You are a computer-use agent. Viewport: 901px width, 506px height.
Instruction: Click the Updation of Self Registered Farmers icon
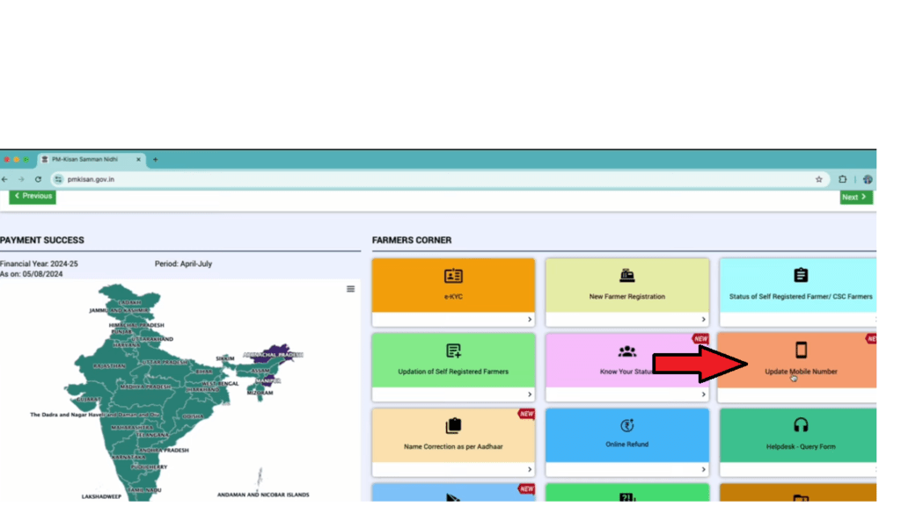[453, 351]
